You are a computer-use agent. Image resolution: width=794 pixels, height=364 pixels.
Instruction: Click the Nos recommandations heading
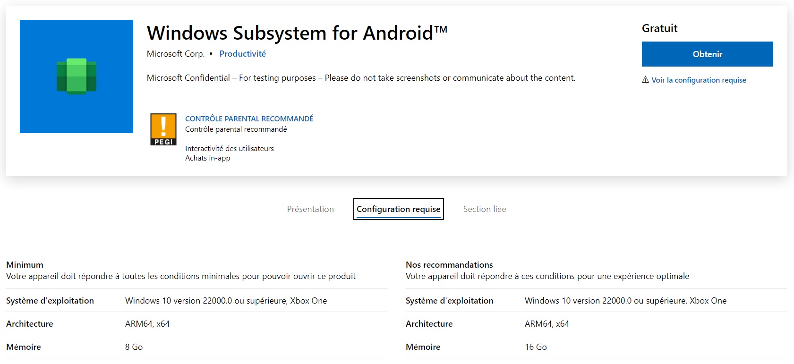point(449,265)
